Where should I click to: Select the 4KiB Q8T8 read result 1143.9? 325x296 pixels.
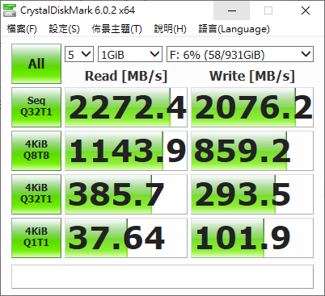click(x=126, y=151)
